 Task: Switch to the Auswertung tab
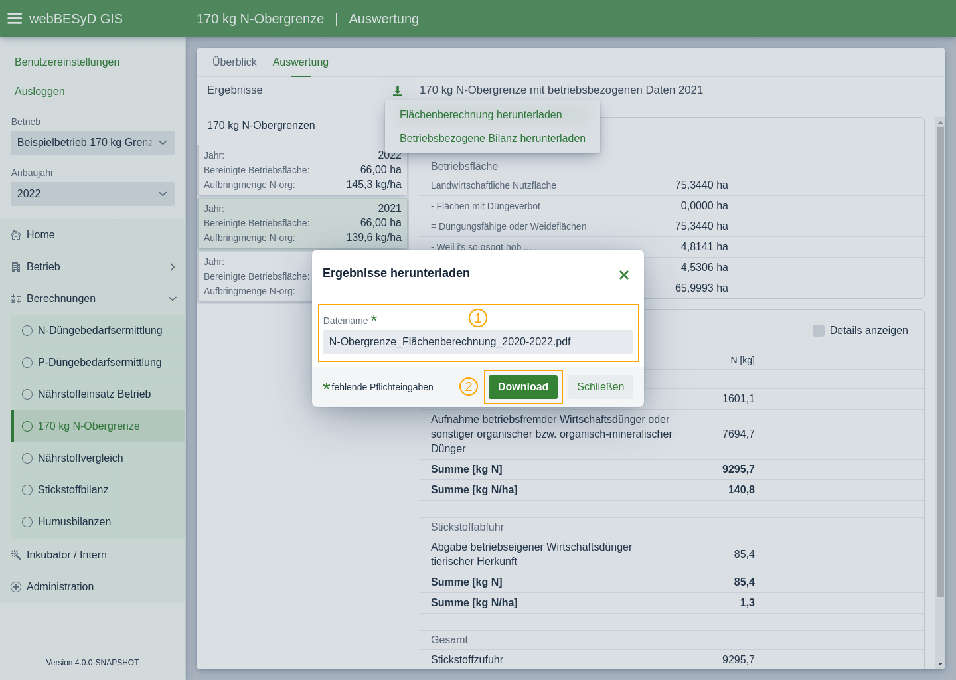point(301,62)
